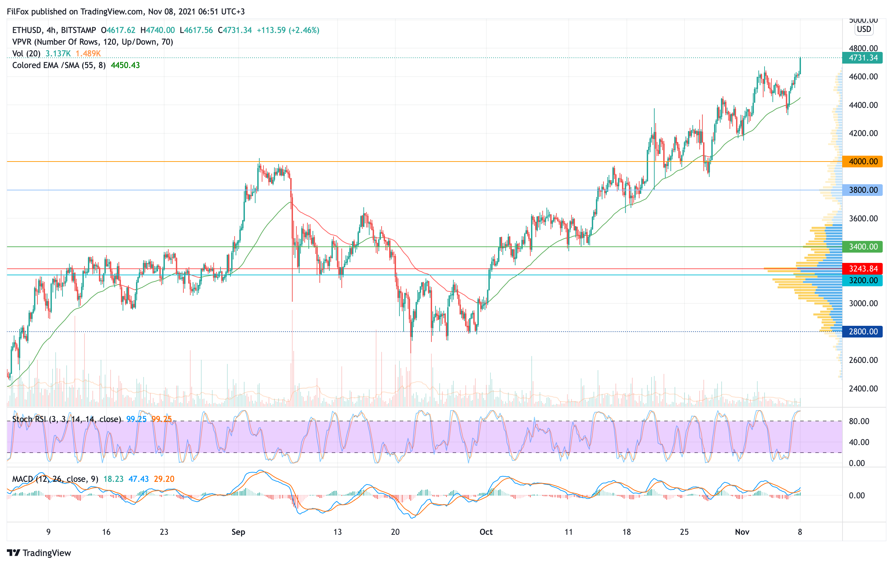Click the dark blue 2800.00 level label
893x565 pixels.
[x=862, y=332]
